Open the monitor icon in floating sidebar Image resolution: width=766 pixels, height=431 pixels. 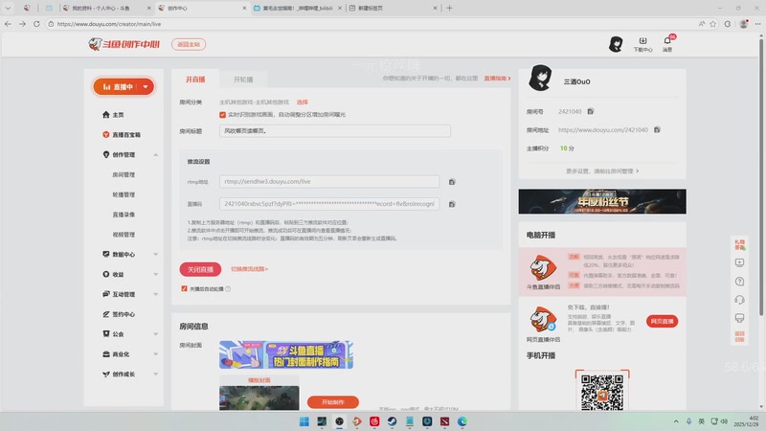[x=739, y=318]
